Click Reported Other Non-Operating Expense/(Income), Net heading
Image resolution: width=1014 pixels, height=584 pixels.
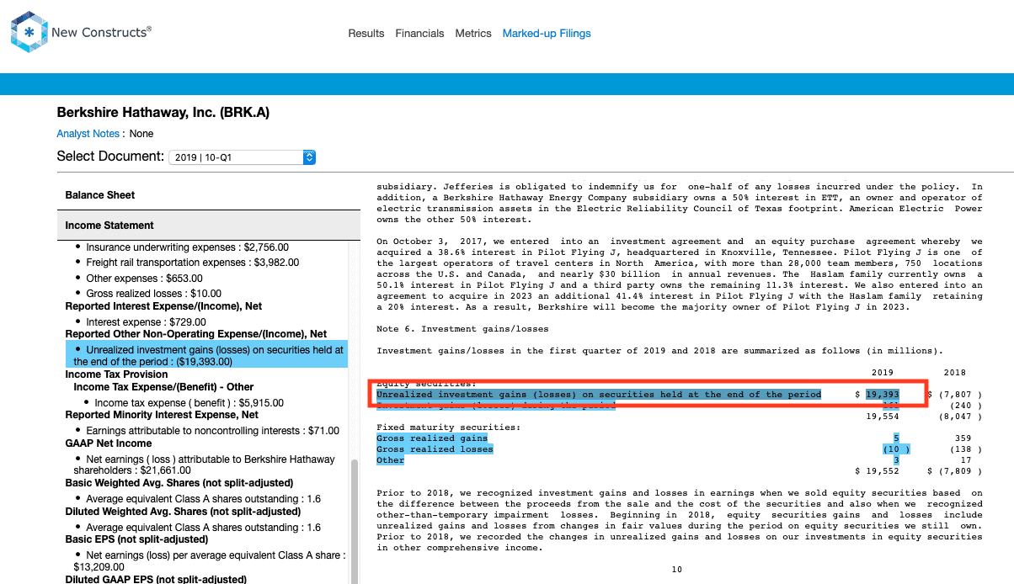click(x=196, y=334)
